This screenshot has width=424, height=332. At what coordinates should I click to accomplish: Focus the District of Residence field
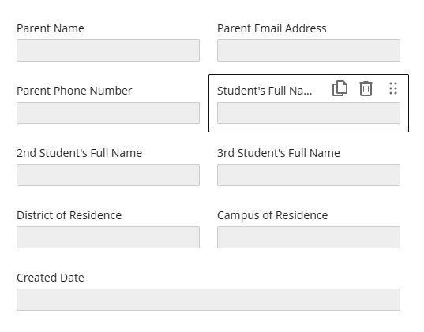108,237
